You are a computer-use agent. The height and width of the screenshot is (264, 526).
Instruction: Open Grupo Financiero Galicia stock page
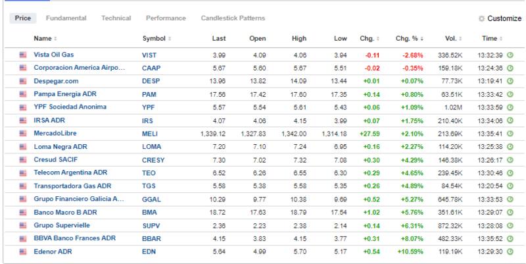pyautogui.click(x=78, y=198)
